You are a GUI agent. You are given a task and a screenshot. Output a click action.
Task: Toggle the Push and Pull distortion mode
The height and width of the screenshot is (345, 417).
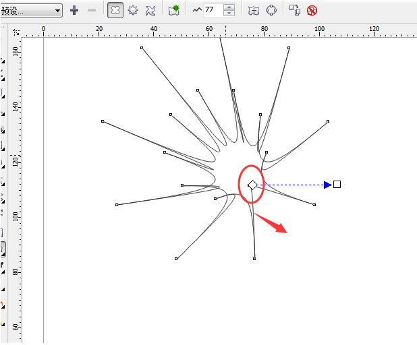(115, 10)
